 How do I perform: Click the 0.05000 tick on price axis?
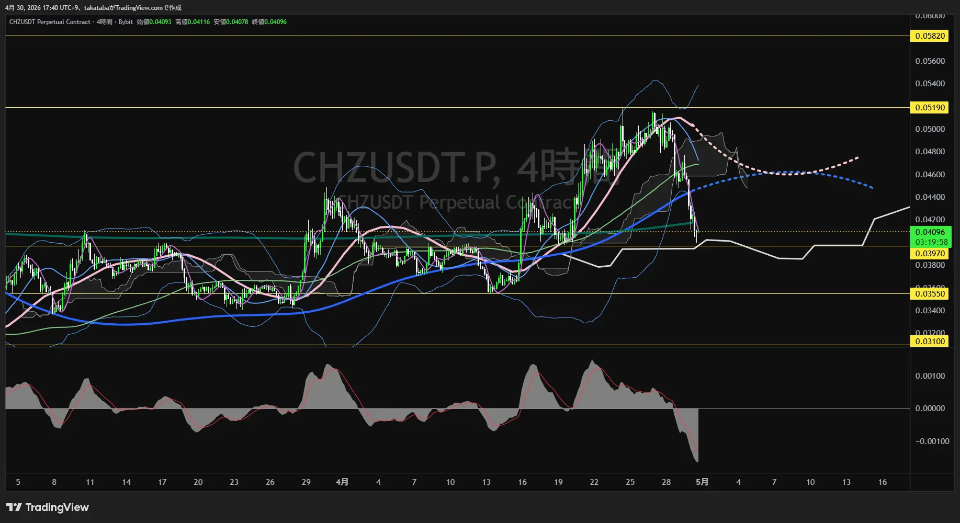coord(930,129)
